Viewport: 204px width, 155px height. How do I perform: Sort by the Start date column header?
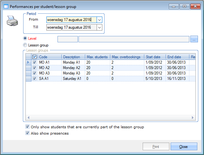pyautogui.click(x=155, y=57)
